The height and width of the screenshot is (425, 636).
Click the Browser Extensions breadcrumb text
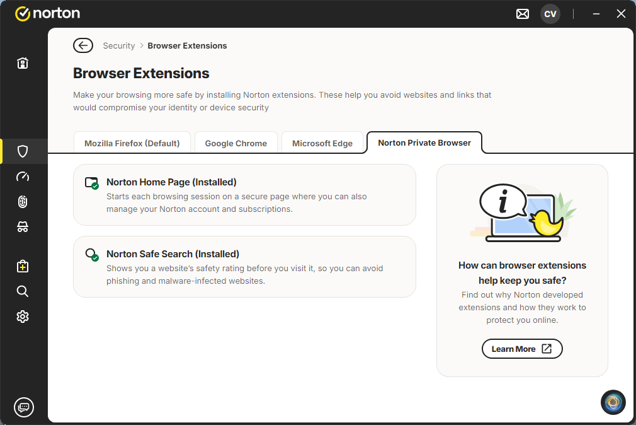pos(187,45)
